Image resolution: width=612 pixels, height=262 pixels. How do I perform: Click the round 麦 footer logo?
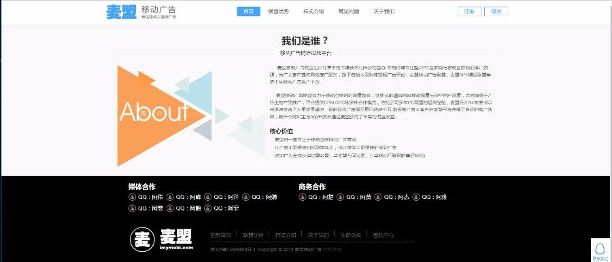(143, 240)
